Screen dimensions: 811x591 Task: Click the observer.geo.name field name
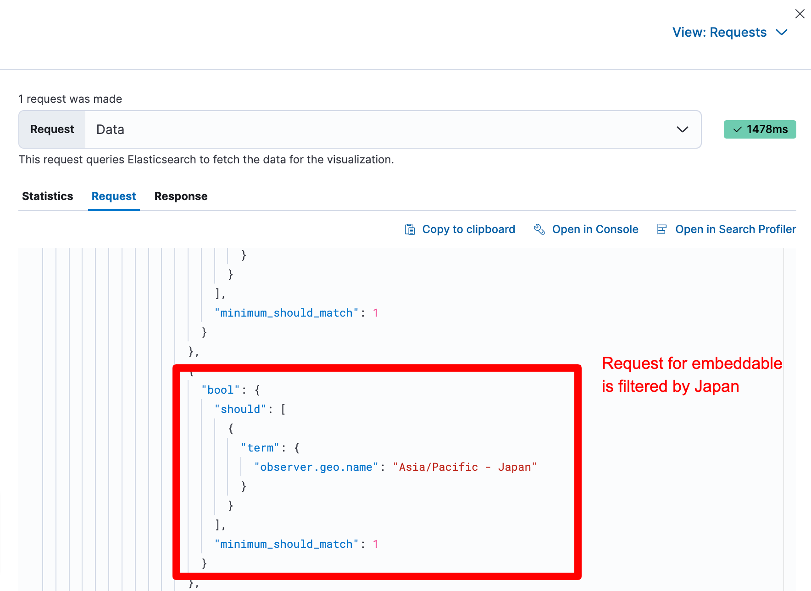click(315, 467)
